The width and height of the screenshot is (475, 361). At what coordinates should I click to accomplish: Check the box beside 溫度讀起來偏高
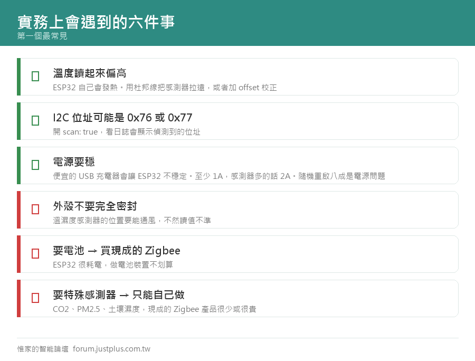(x=35, y=77)
